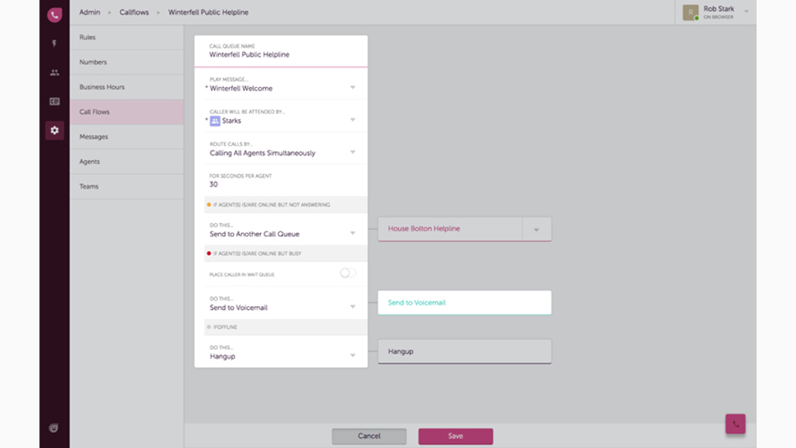Open the Teams menu item
The width and height of the screenshot is (796, 448).
pos(126,187)
